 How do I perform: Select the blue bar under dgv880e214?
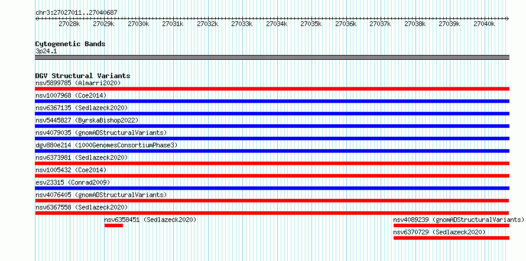point(272,151)
